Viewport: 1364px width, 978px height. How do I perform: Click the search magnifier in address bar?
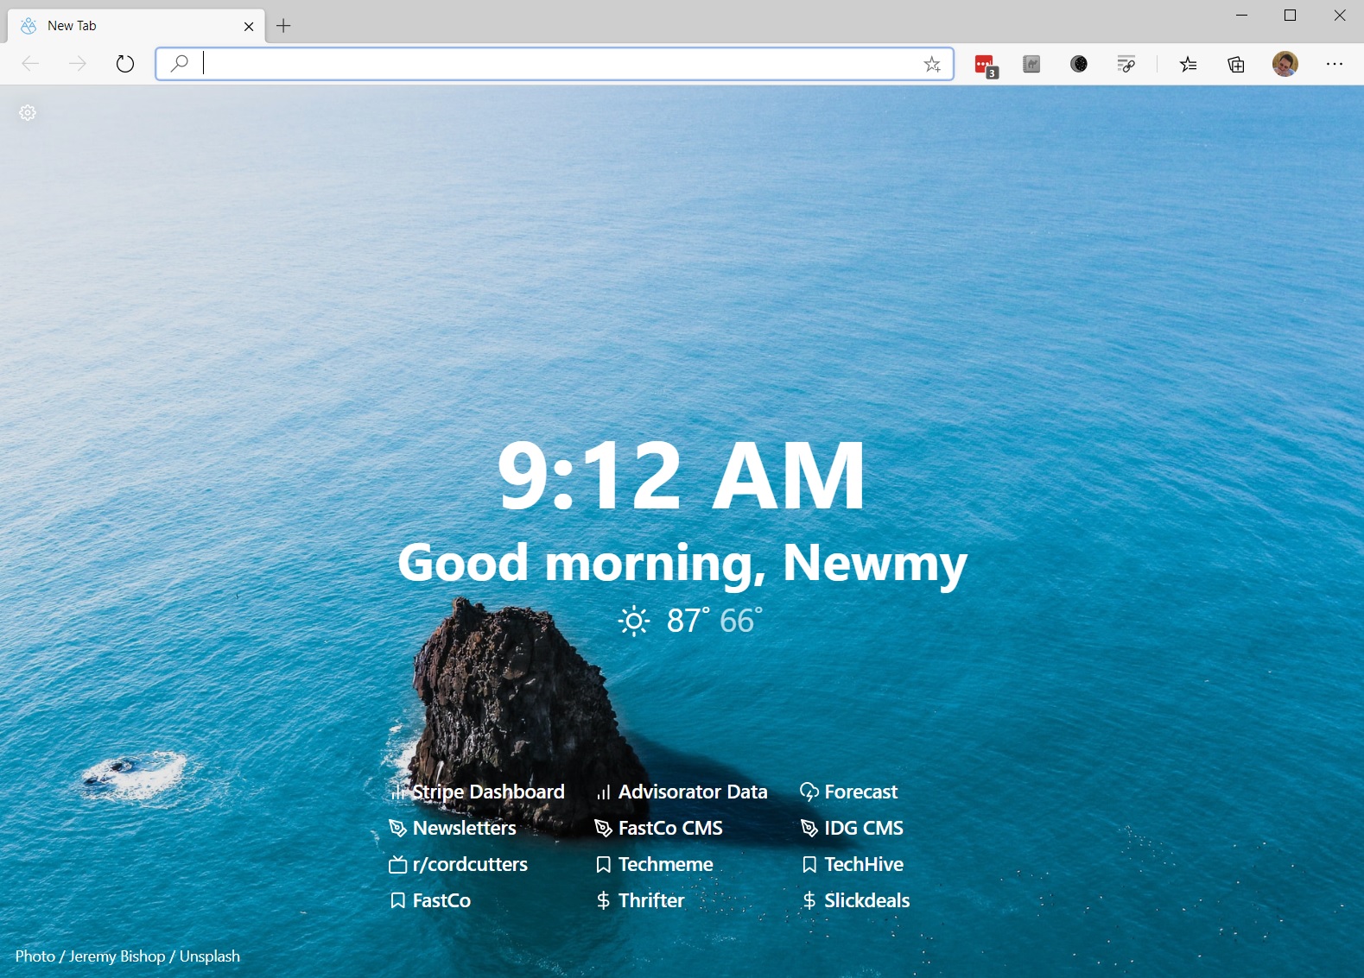pyautogui.click(x=179, y=64)
